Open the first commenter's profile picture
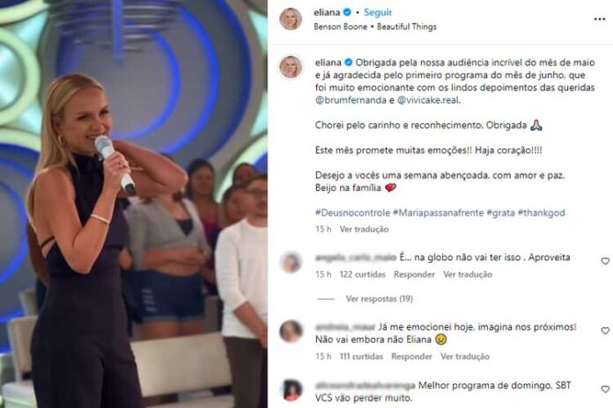613x408 pixels. click(x=291, y=262)
